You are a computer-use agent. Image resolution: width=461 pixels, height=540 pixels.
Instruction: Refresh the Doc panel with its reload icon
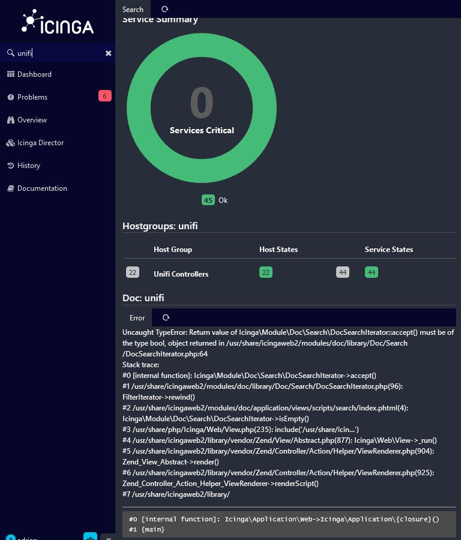[x=166, y=317]
